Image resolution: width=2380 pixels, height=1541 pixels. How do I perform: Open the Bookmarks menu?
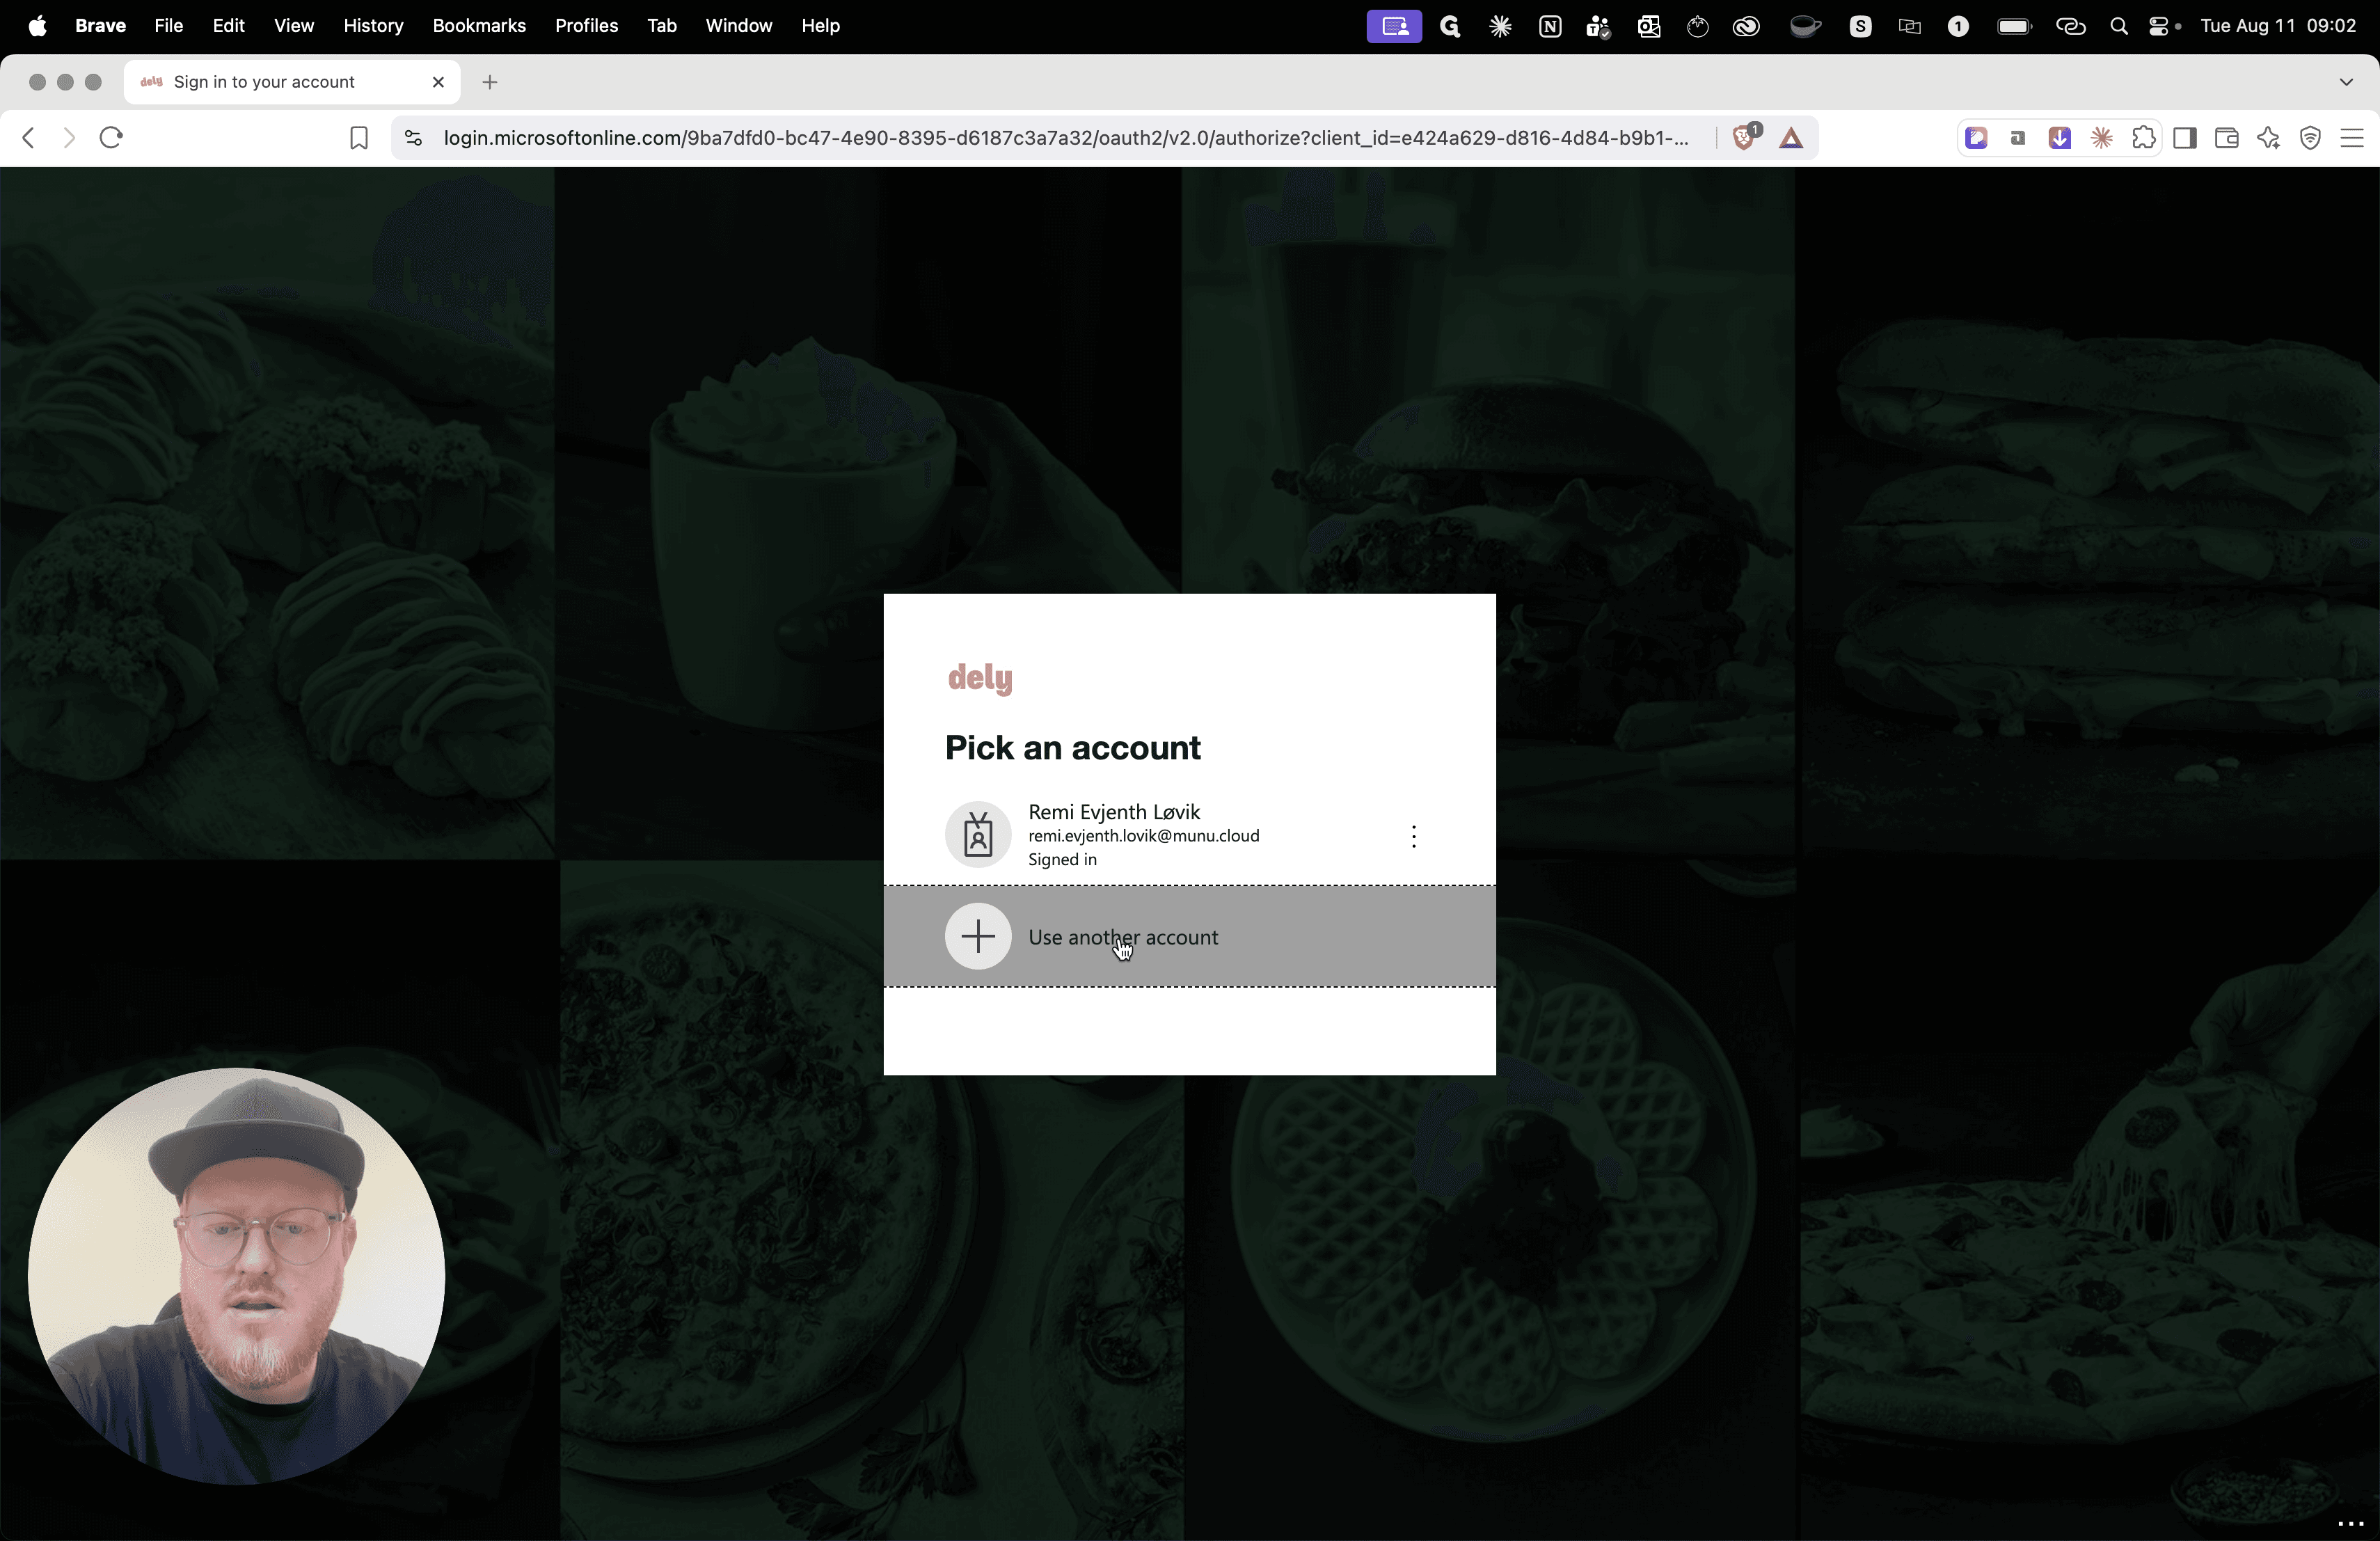[479, 26]
